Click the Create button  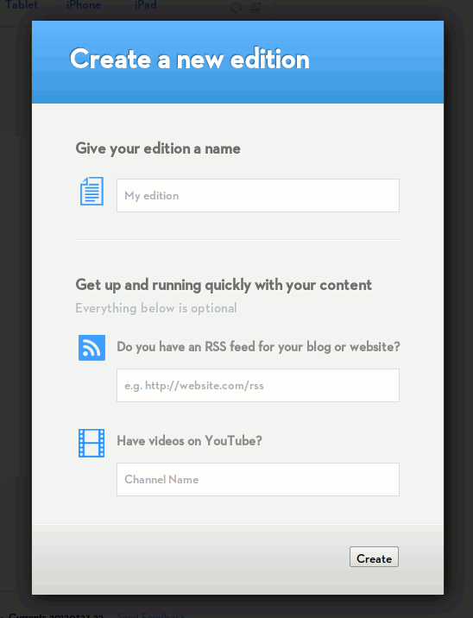374,557
